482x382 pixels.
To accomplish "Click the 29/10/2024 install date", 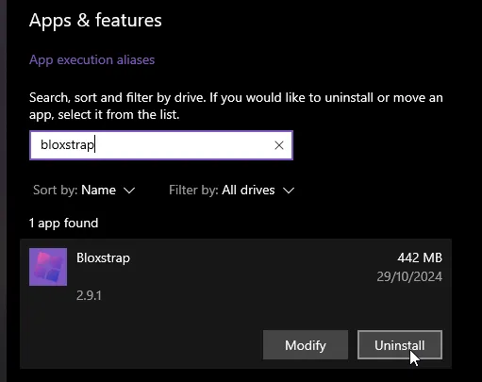I will click(x=409, y=276).
